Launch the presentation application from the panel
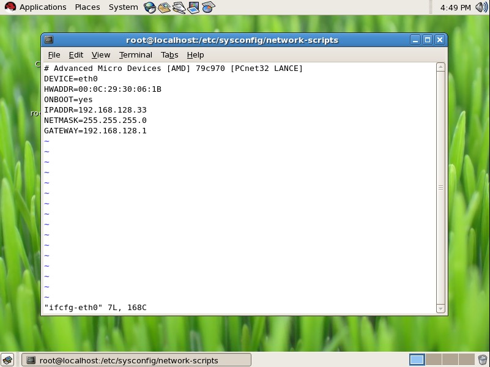This screenshot has height=367, width=490. (194, 7)
